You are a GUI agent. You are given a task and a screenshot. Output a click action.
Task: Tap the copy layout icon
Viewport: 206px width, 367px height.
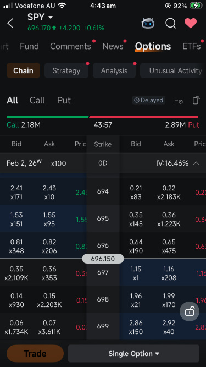click(x=196, y=100)
